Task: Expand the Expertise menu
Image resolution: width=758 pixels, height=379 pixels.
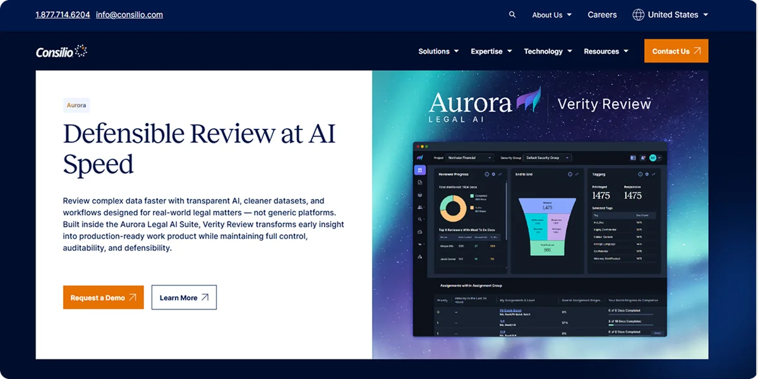Action: coord(491,51)
